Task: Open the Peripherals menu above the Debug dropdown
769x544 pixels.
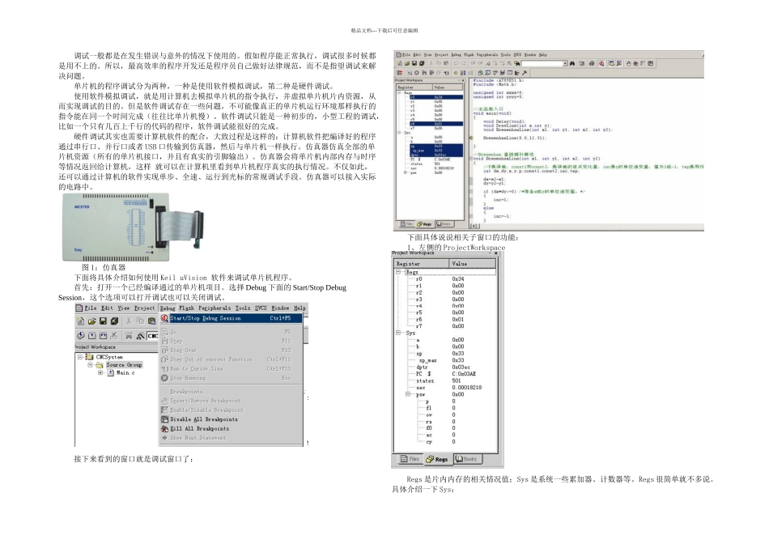Action: (x=215, y=308)
